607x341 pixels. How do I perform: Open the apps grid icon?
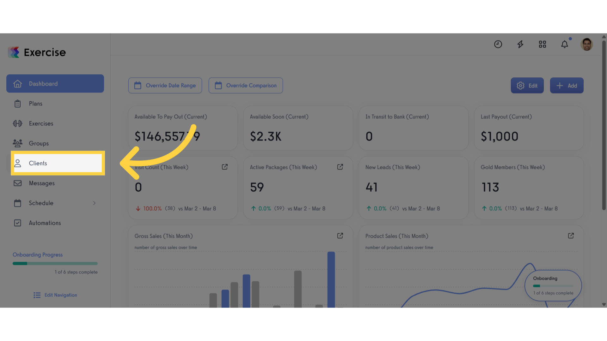point(542,44)
